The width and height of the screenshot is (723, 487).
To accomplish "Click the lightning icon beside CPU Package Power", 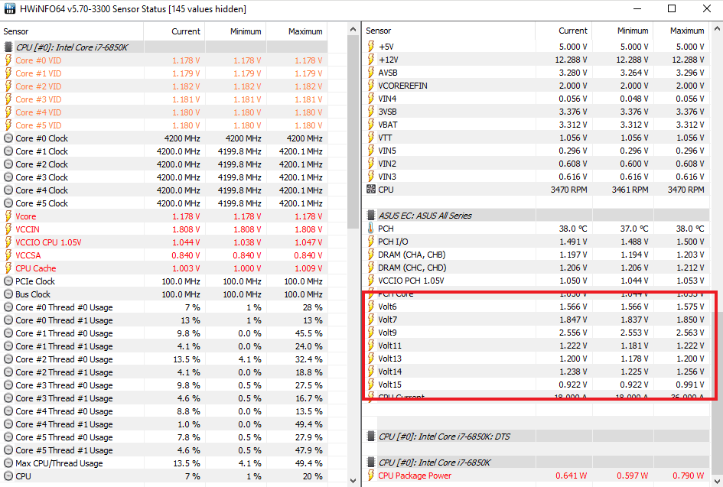I will (371, 476).
